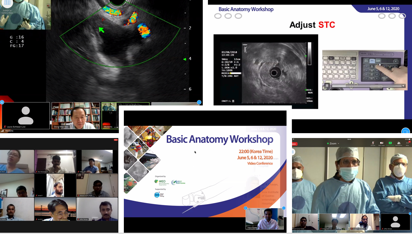Viewport: 412px width, 234px height.
Task: Click the green Share Content icon
Action: [390, 143]
